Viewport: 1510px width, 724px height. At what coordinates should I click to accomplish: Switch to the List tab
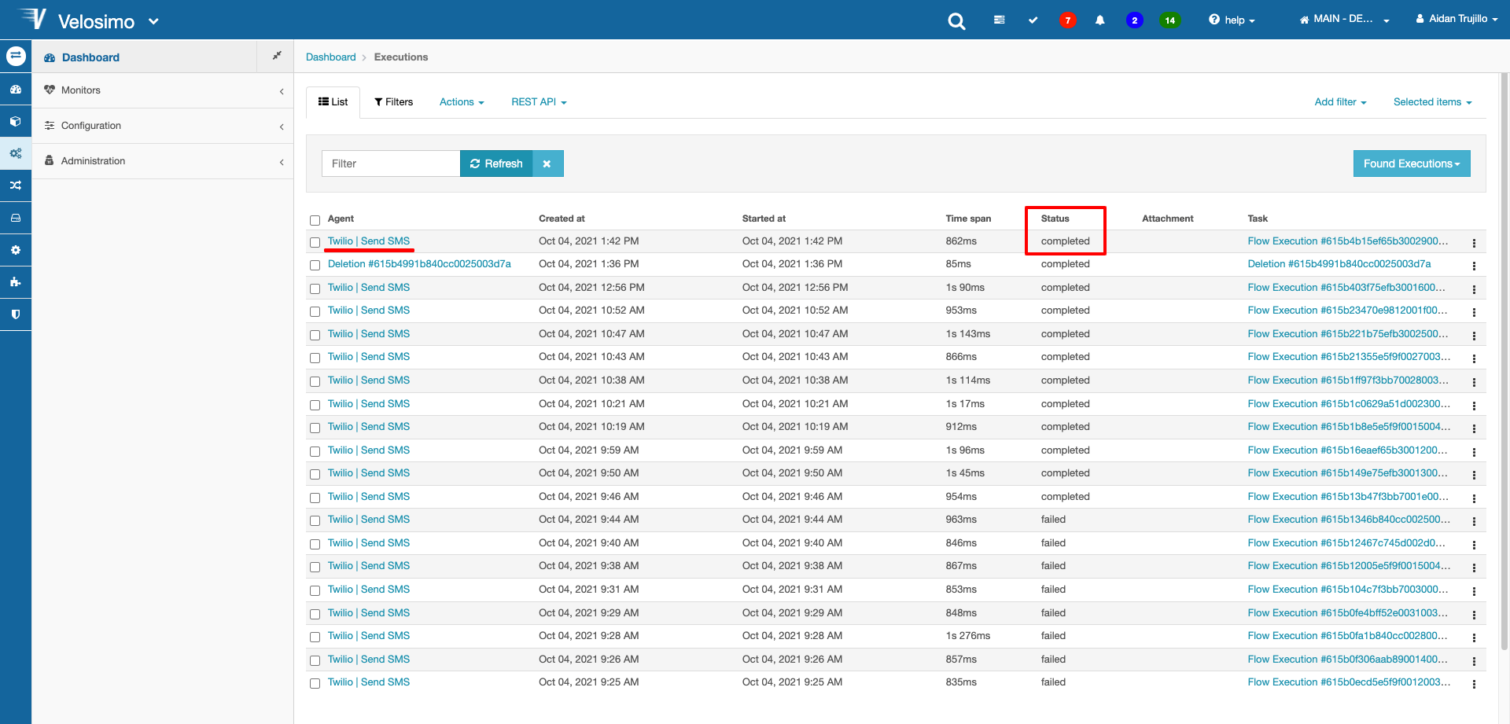(333, 102)
